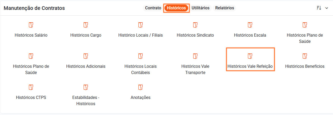Click the sort order icon
Image resolution: width=333 pixels, height=115 pixels.
pos(319,8)
